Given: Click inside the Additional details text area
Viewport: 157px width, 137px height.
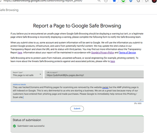Looking at the screenshot, I should (x=77, y=92).
